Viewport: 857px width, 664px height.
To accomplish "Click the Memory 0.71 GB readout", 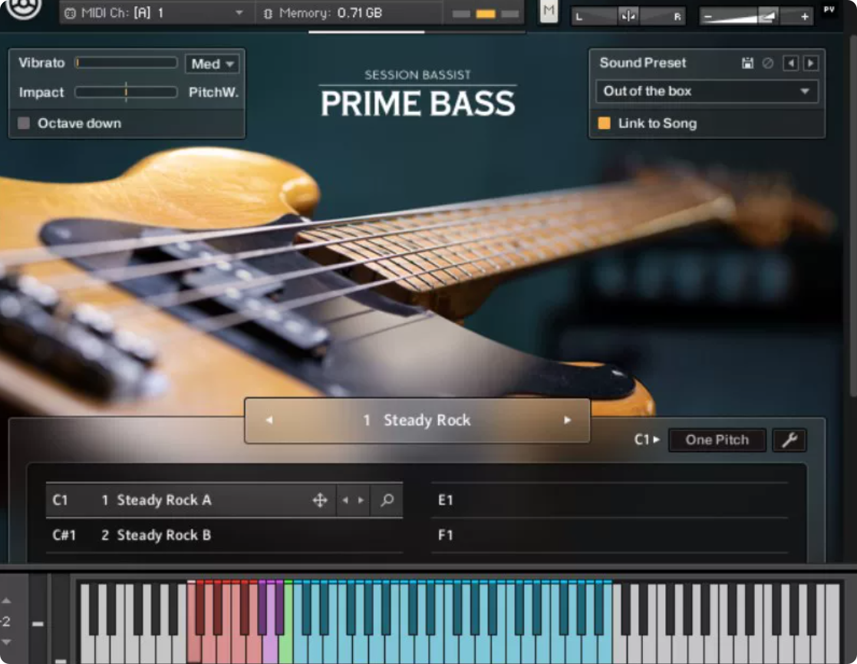I will point(330,13).
